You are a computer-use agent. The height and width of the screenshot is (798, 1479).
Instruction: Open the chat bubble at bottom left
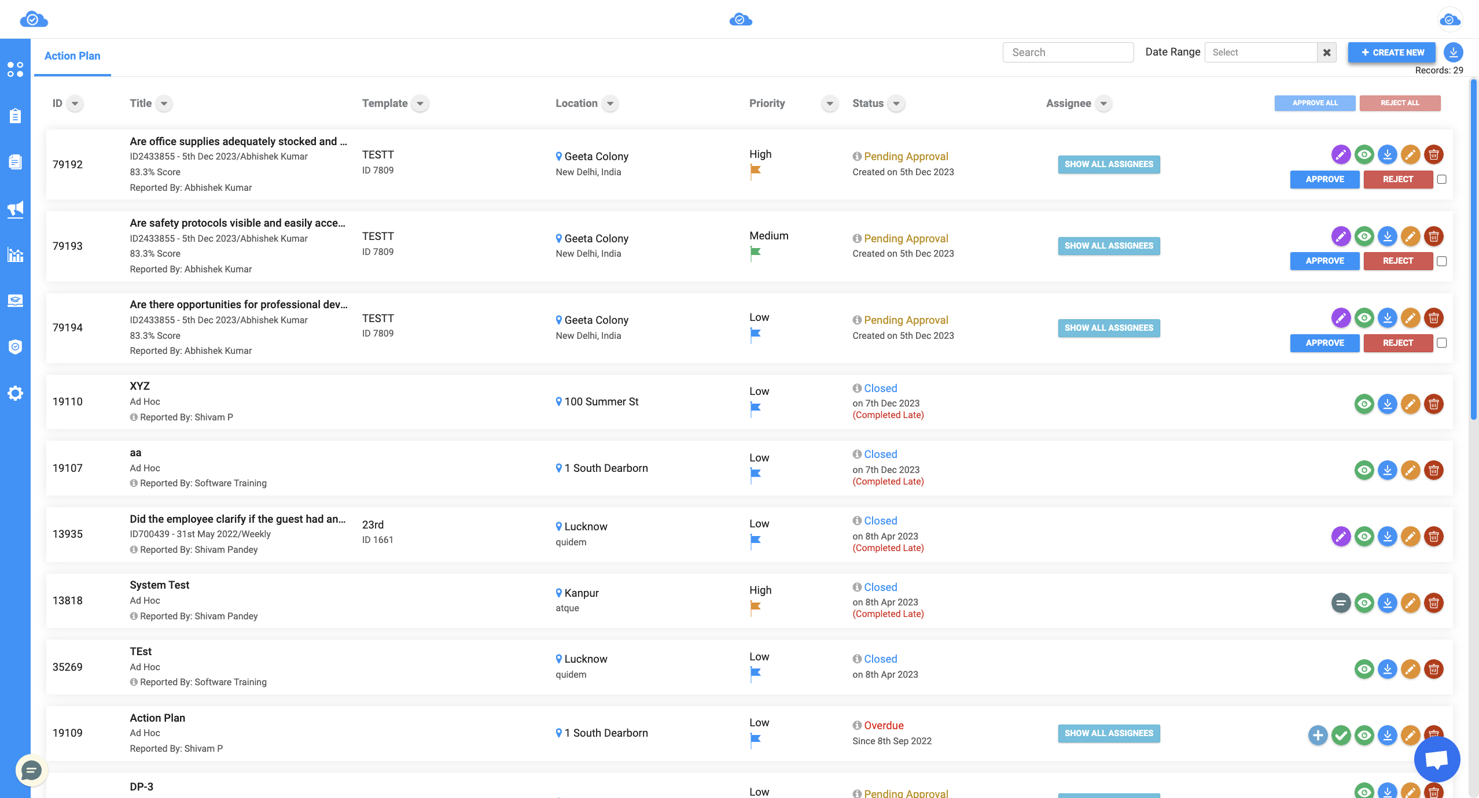[x=31, y=770]
